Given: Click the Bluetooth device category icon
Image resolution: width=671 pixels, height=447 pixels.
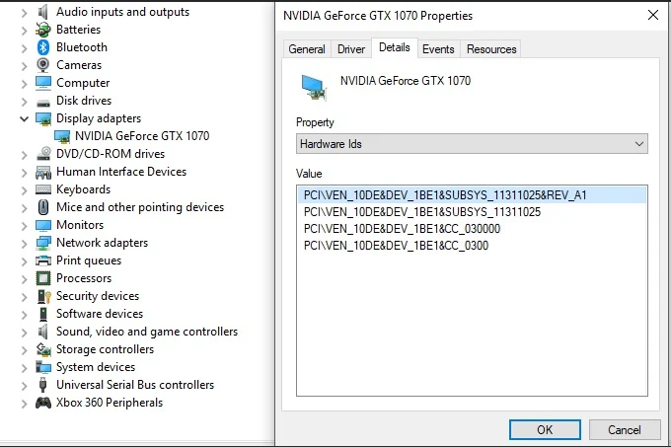Looking at the screenshot, I should coord(43,47).
